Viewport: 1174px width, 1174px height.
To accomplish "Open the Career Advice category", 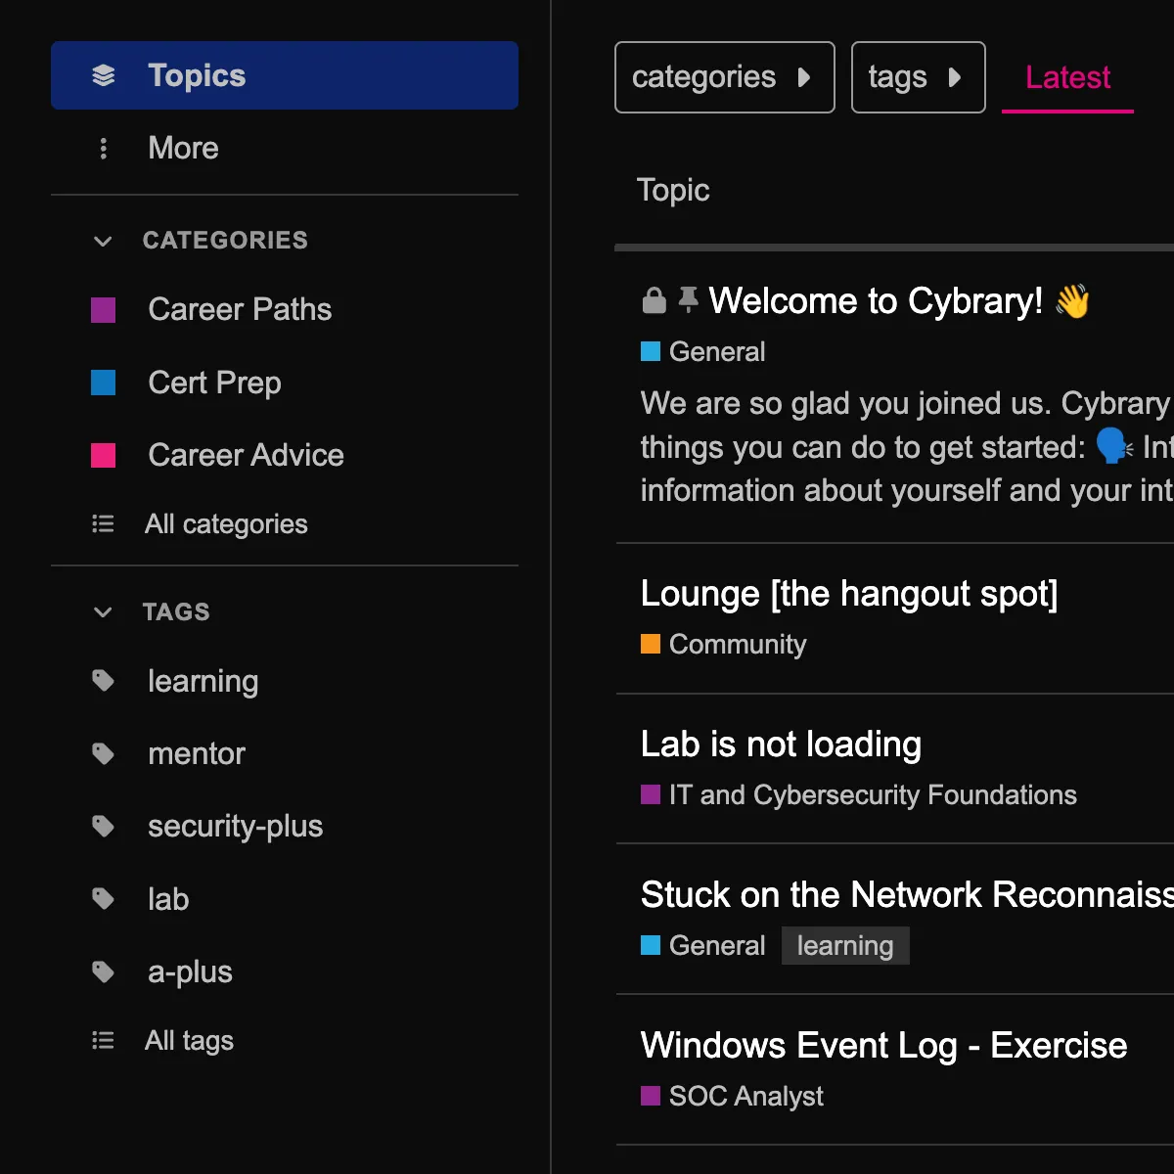I will click(x=285, y=455).
